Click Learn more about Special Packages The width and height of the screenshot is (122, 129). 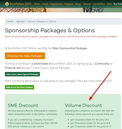point(22,74)
